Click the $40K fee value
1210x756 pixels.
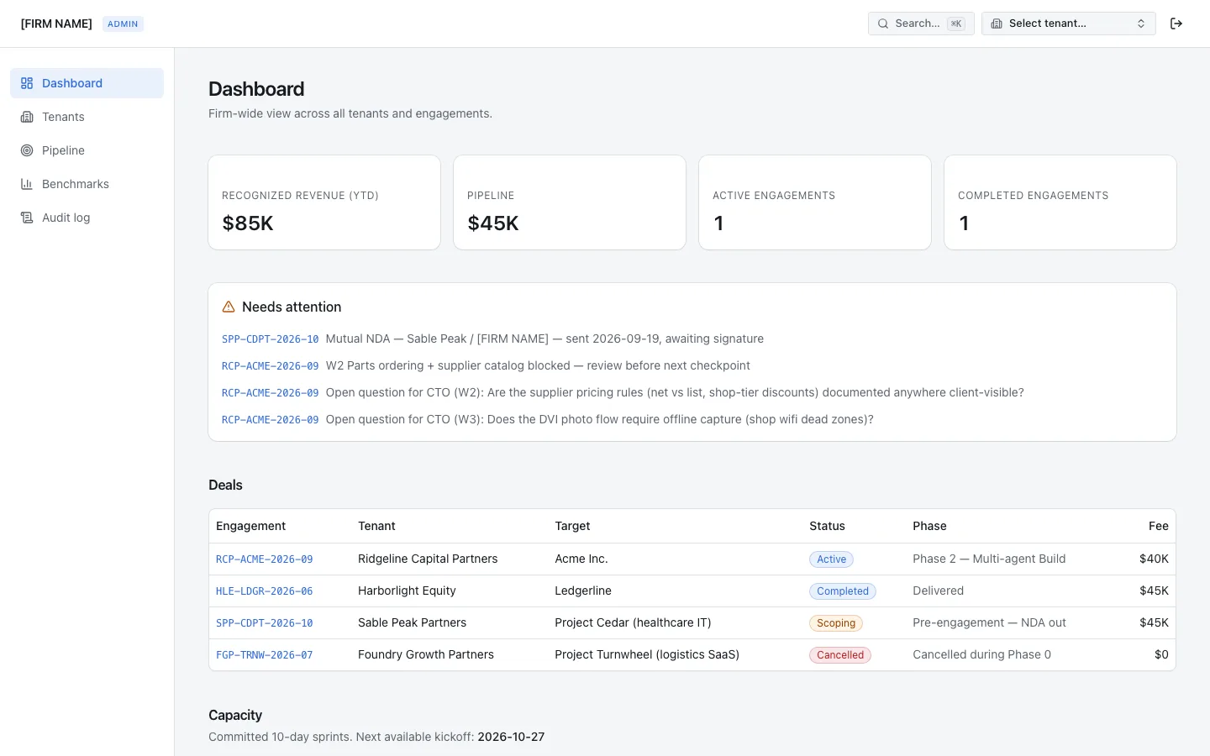click(x=1154, y=559)
